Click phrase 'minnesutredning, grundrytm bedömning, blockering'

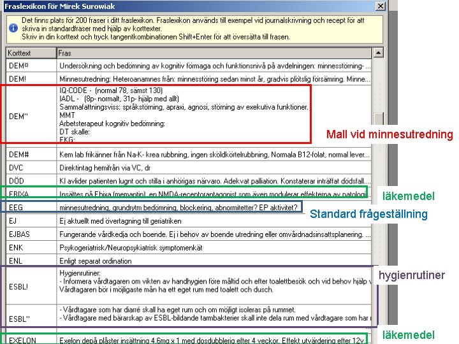(x=214, y=208)
